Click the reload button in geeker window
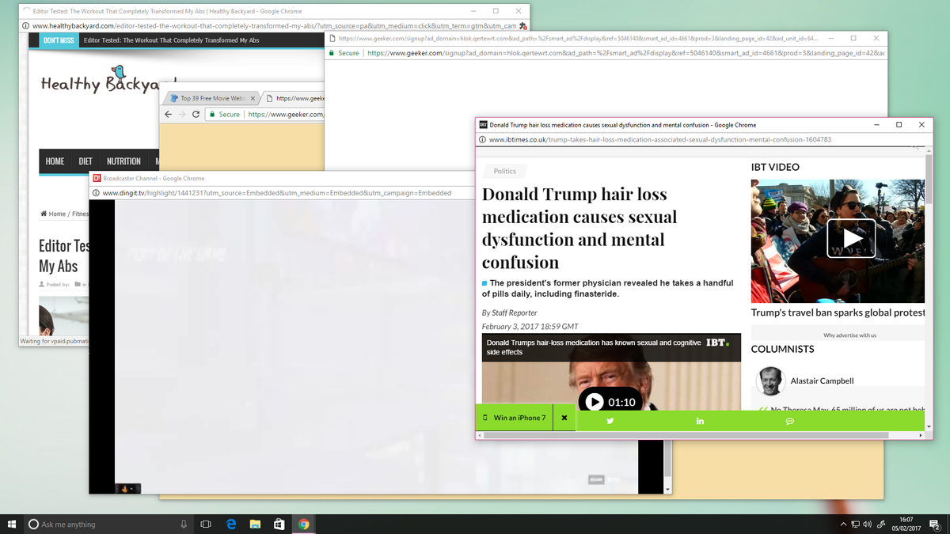The height and width of the screenshot is (534, 950). (x=196, y=115)
